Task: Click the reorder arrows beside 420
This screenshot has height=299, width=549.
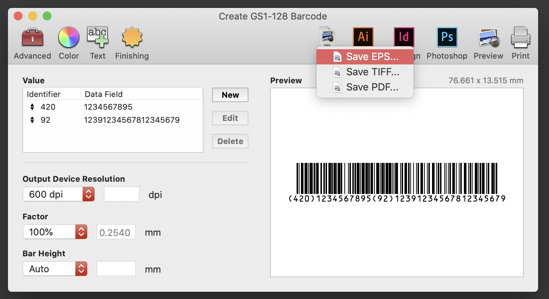Action: [32, 107]
